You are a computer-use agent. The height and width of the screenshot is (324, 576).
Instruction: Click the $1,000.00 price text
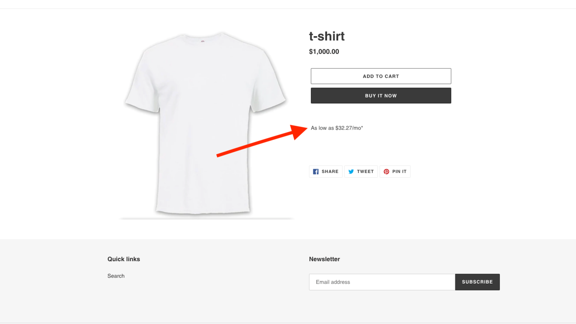(x=324, y=51)
